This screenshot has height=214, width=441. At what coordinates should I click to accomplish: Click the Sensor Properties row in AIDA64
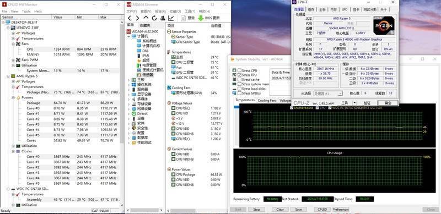click(182, 32)
